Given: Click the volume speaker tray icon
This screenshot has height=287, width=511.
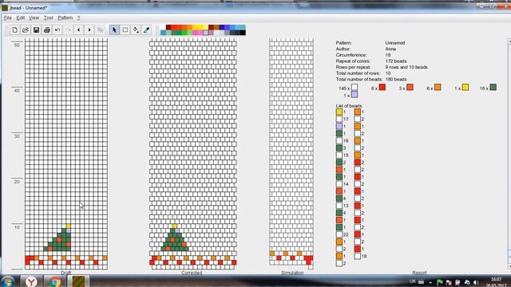Looking at the screenshot, I should click(x=476, y=282).
